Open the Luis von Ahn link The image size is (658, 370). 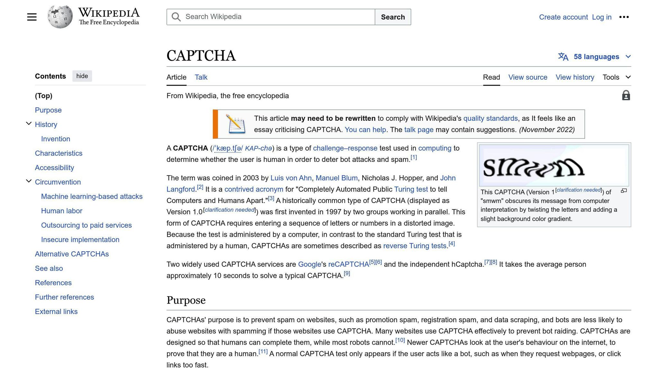click(x=291, y=178)
